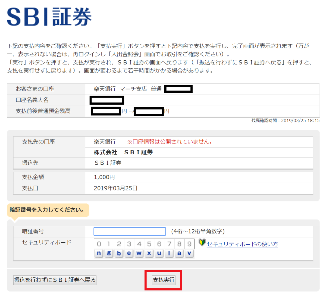Click the 支払日 row label

[x=30, y=188]
